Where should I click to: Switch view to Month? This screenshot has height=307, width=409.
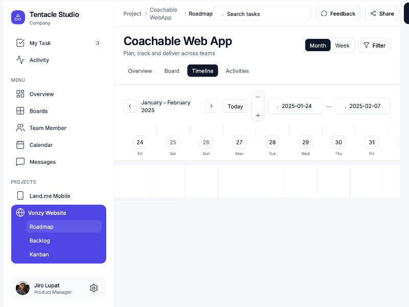pos(317,46)
